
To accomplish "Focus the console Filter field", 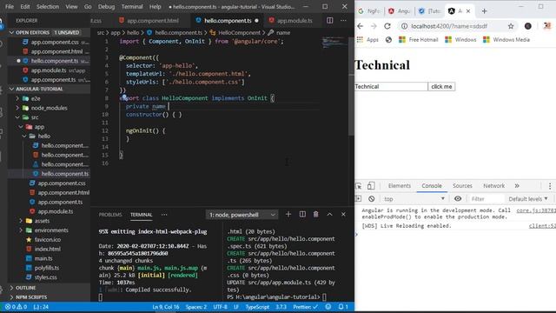I will [486, 199].
